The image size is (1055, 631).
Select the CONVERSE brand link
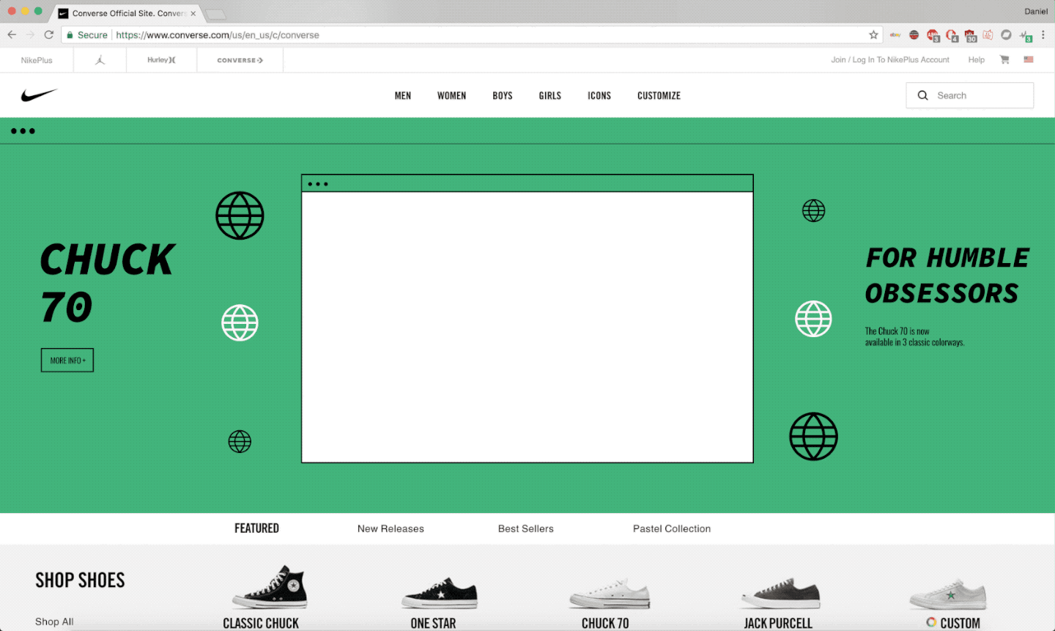240,60
